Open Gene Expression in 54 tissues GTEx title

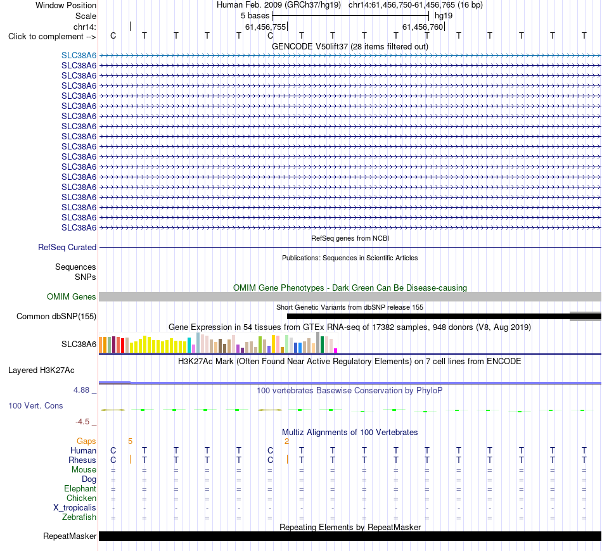tap(350, 327)
